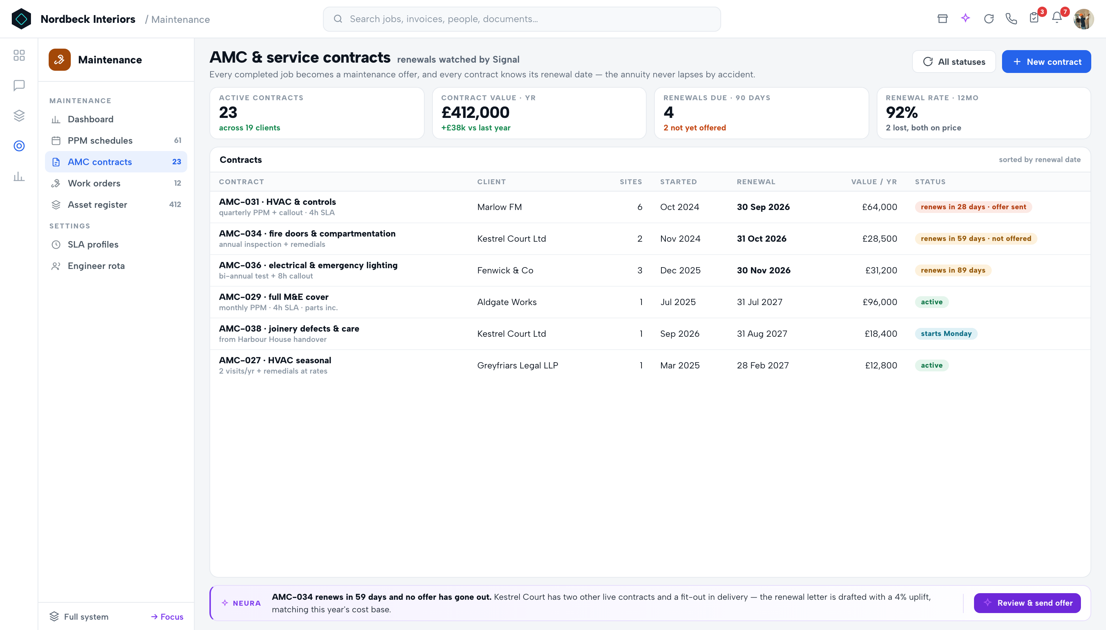Open the phone call icon
Screen dimensions: 1106x630
(1011, 19)
